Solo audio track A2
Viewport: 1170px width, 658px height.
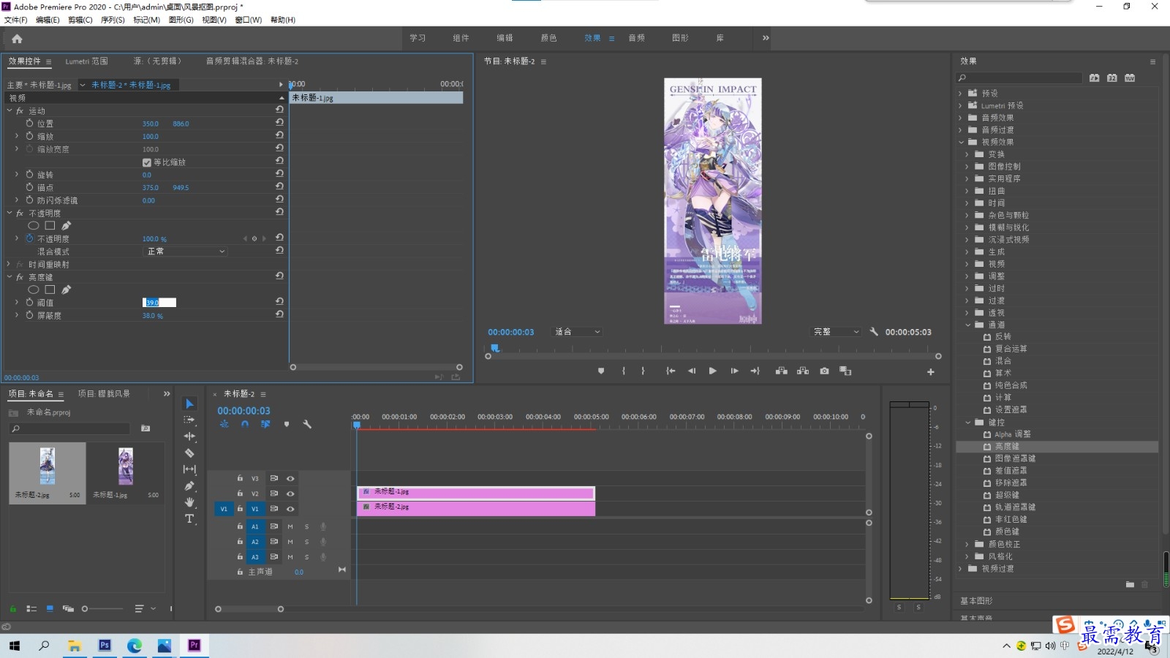(x=306, y=542)
